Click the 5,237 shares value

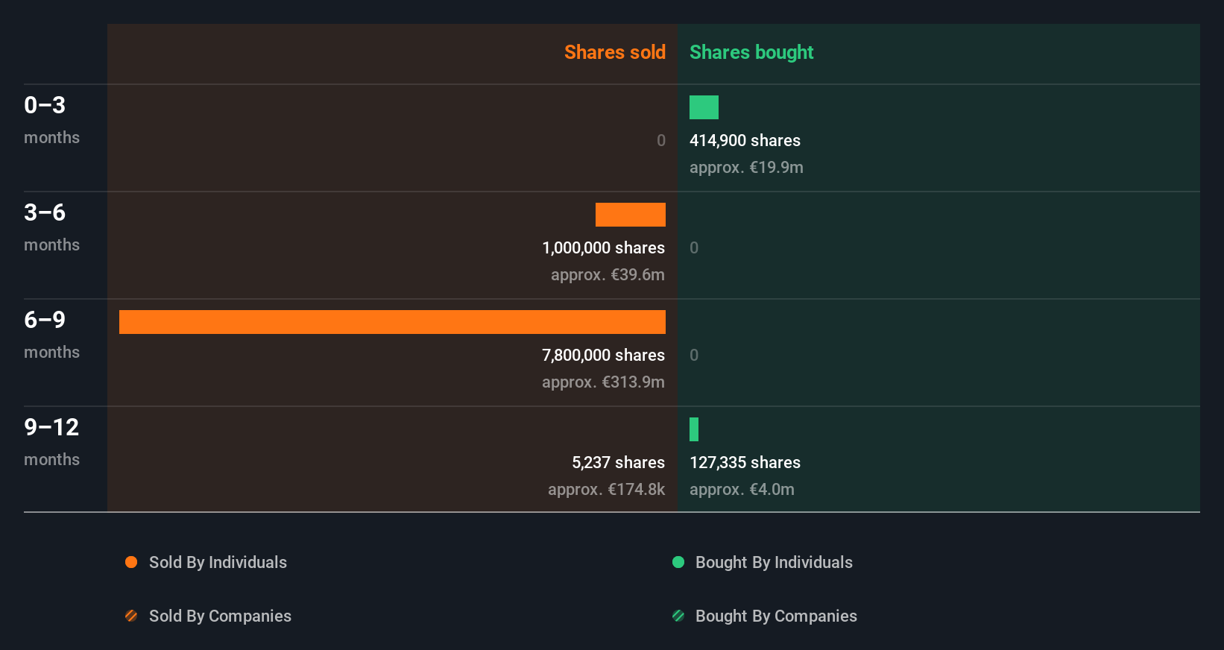tap(619, 463)
